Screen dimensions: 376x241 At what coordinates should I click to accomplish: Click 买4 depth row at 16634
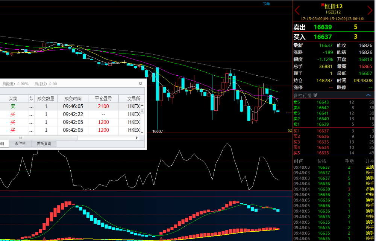pos(334,147)
